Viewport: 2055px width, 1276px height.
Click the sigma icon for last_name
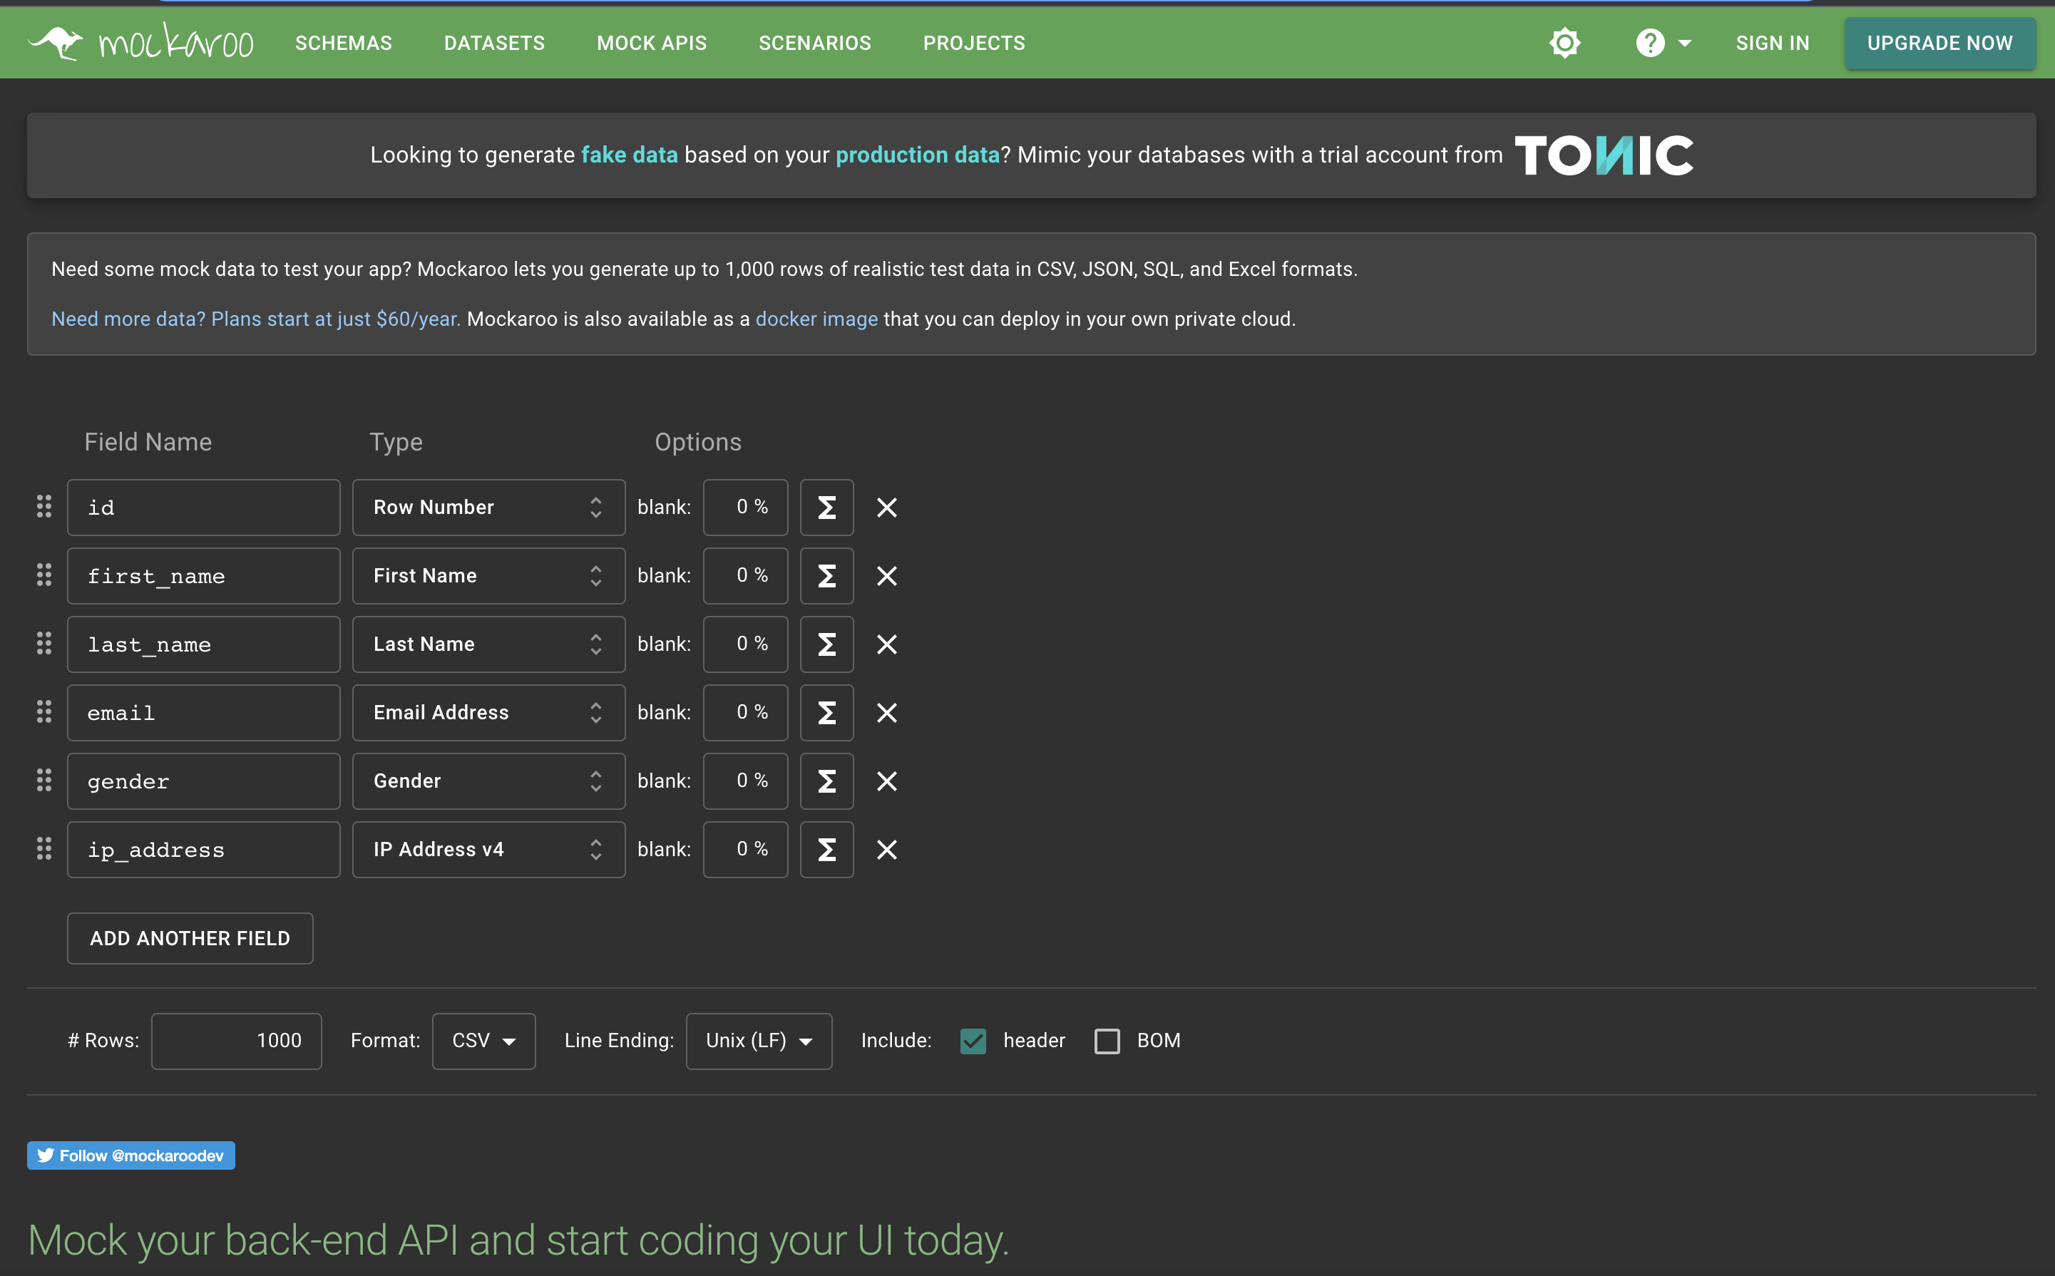coord(826,644)
